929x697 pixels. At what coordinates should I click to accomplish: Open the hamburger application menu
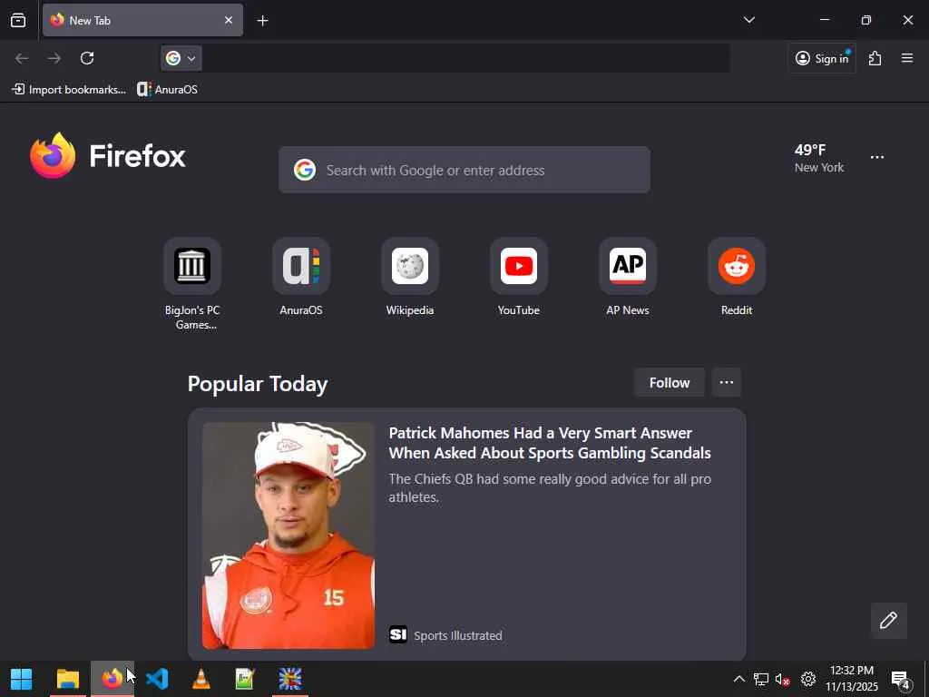click(907, 58)
